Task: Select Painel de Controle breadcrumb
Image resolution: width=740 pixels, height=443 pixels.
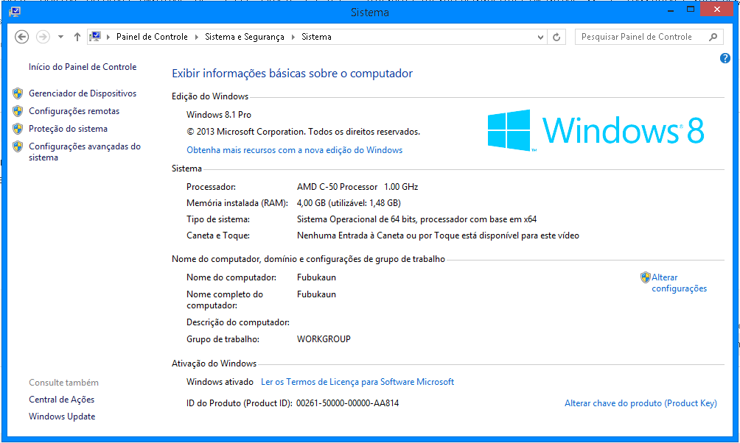Action: pos(152,37)
